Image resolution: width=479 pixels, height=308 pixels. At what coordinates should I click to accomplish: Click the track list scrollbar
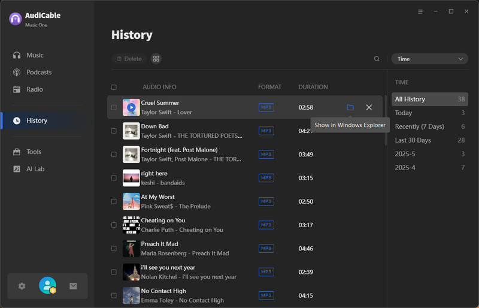tap(386, 121)
